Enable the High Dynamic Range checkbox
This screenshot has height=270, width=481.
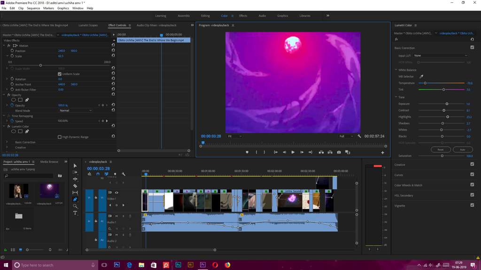(60, 137)
